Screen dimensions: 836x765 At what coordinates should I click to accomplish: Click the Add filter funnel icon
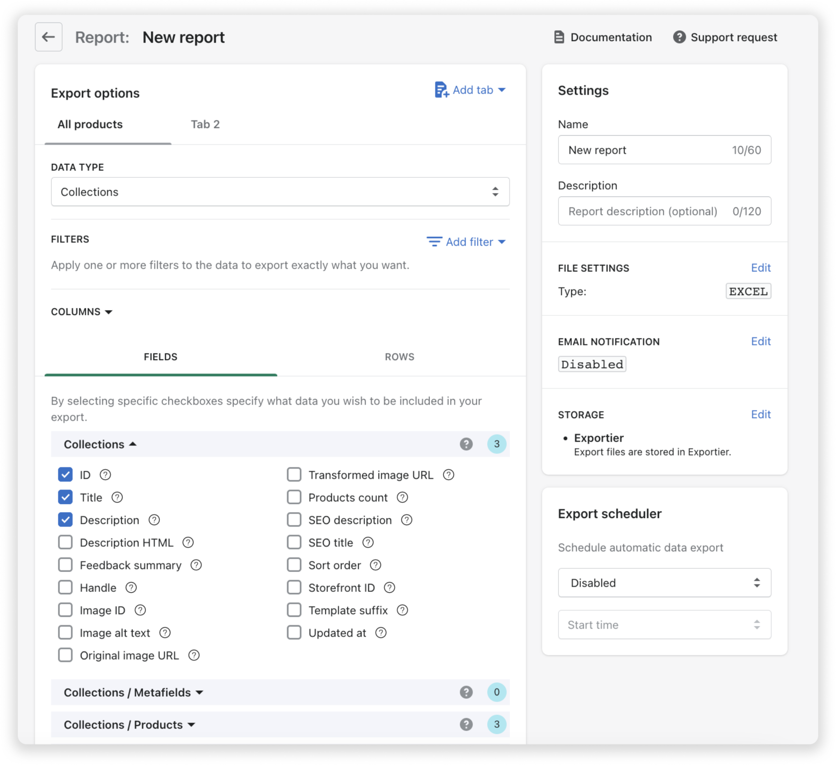click(433, 242)
